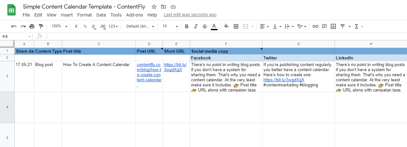Star this document
Image resolution: width=407 pixels, height=147 pixels.
[x=154, y=7]
